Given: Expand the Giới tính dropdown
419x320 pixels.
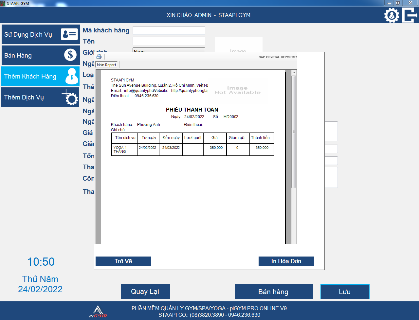Looking at the screenshot, I should pyautogui.click(x=169, y=50).
